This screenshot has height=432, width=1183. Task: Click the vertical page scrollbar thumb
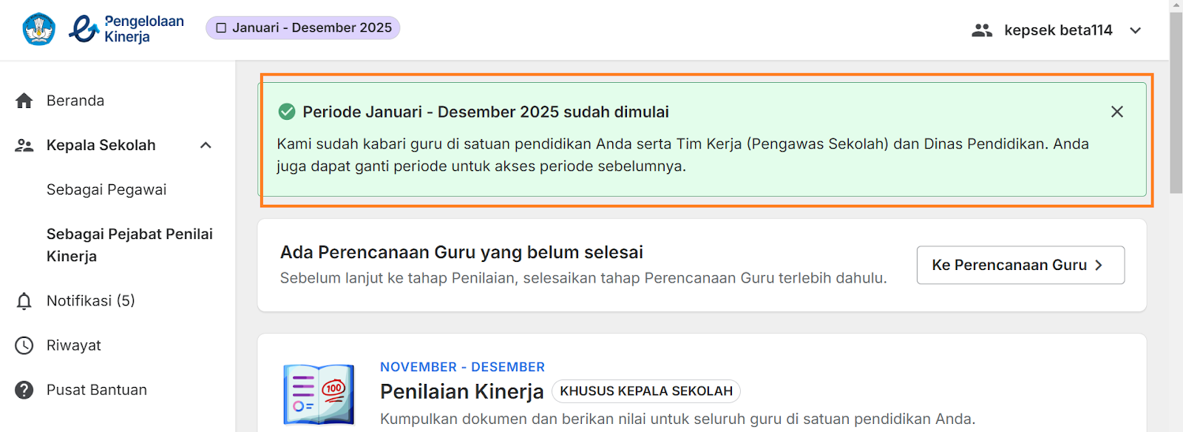point(1176,103)
